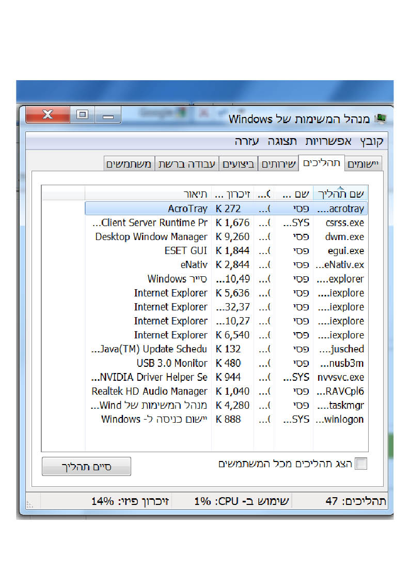Select the acrotray process row
This screenshot has width=410, height=581.
(226, 208)
